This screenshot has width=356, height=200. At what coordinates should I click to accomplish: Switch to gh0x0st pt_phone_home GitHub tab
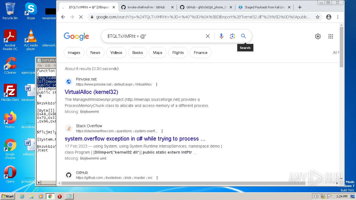206,7
